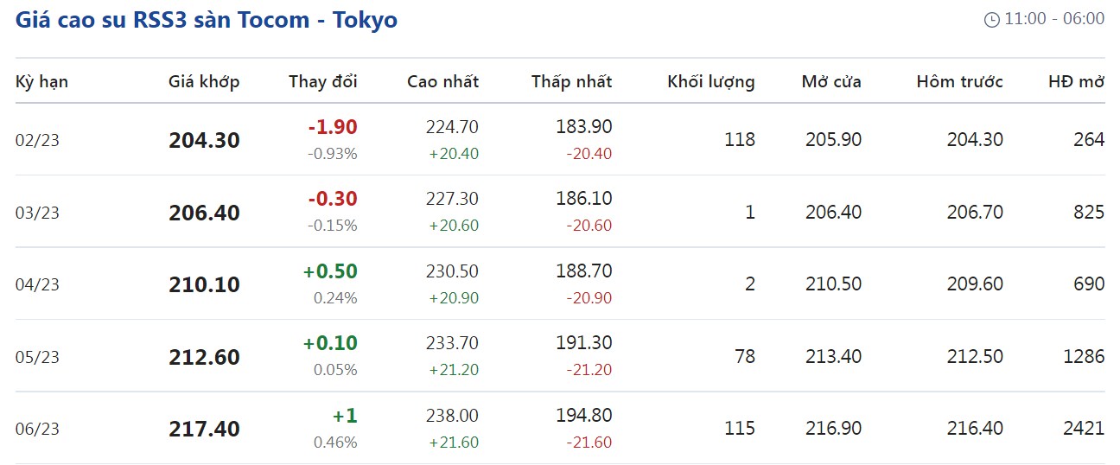The image size is (1120, 465).
Task: Select the "Khối lượng" column header
Action: coord(710,82)
